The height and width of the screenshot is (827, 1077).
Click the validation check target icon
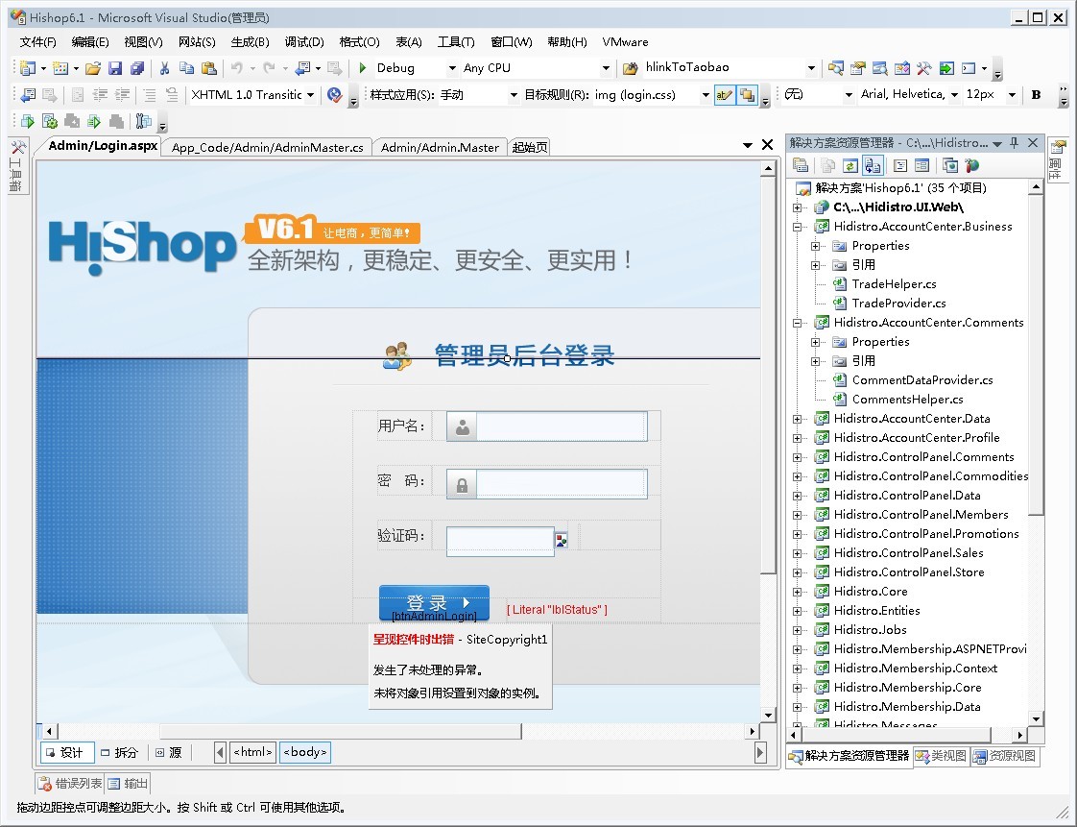coord(334,95)
